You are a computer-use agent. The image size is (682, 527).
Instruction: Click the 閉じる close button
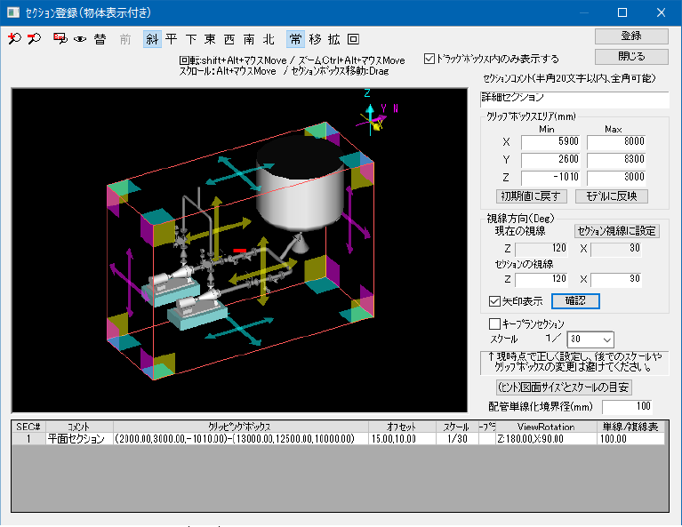click(631, 57)
